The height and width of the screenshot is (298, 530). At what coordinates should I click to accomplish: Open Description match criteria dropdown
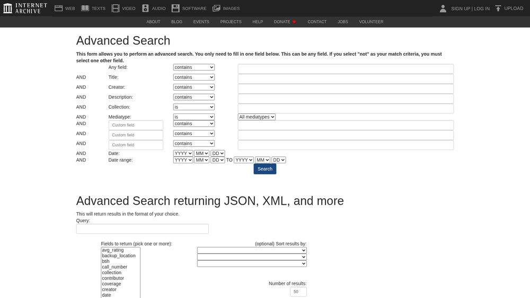coord(193,97)
